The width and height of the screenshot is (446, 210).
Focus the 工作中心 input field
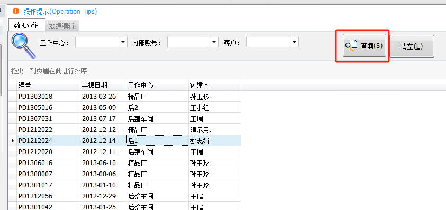point(97,42)
